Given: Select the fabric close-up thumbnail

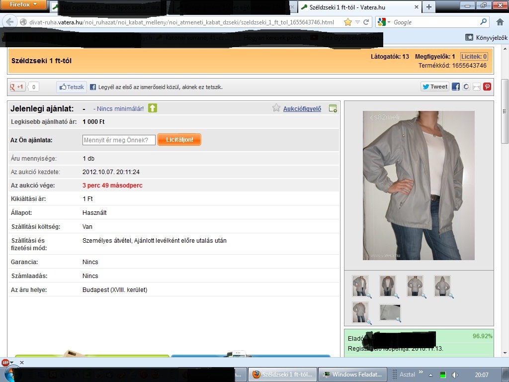Looking at the screenshot, I should [x=390, y=312].
